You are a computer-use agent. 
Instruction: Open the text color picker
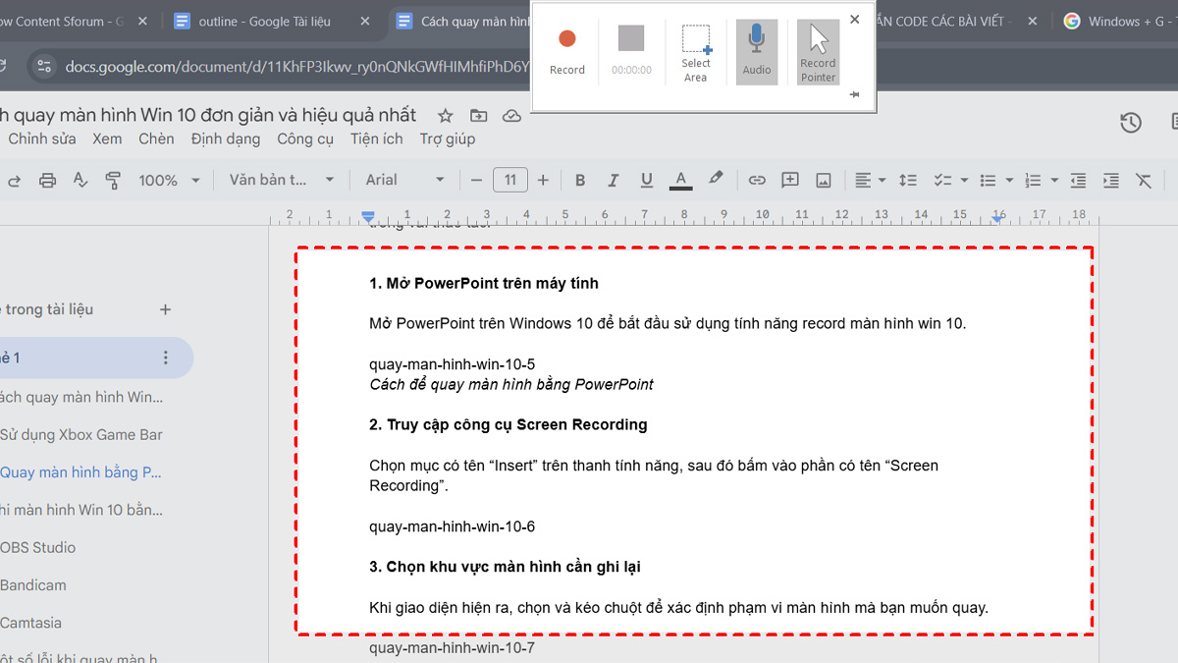[680, 180]
